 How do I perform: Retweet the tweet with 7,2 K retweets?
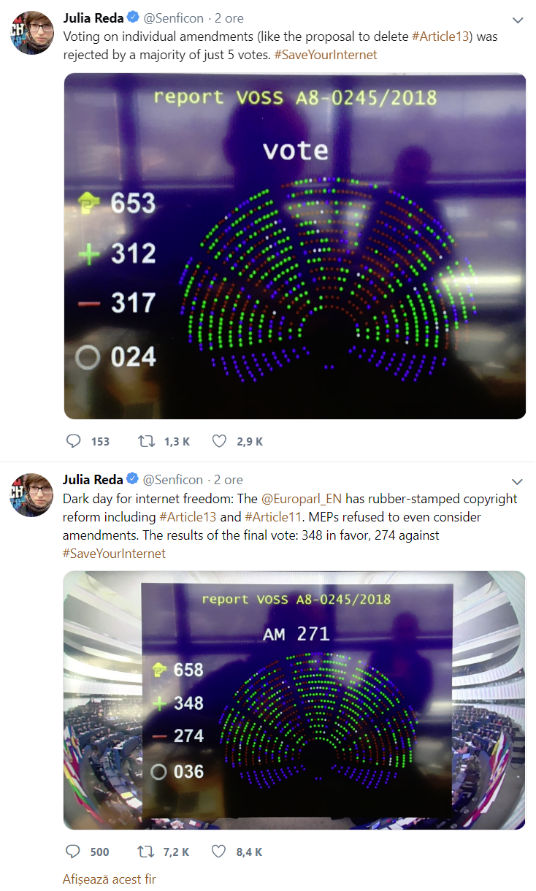pos(146,852)
